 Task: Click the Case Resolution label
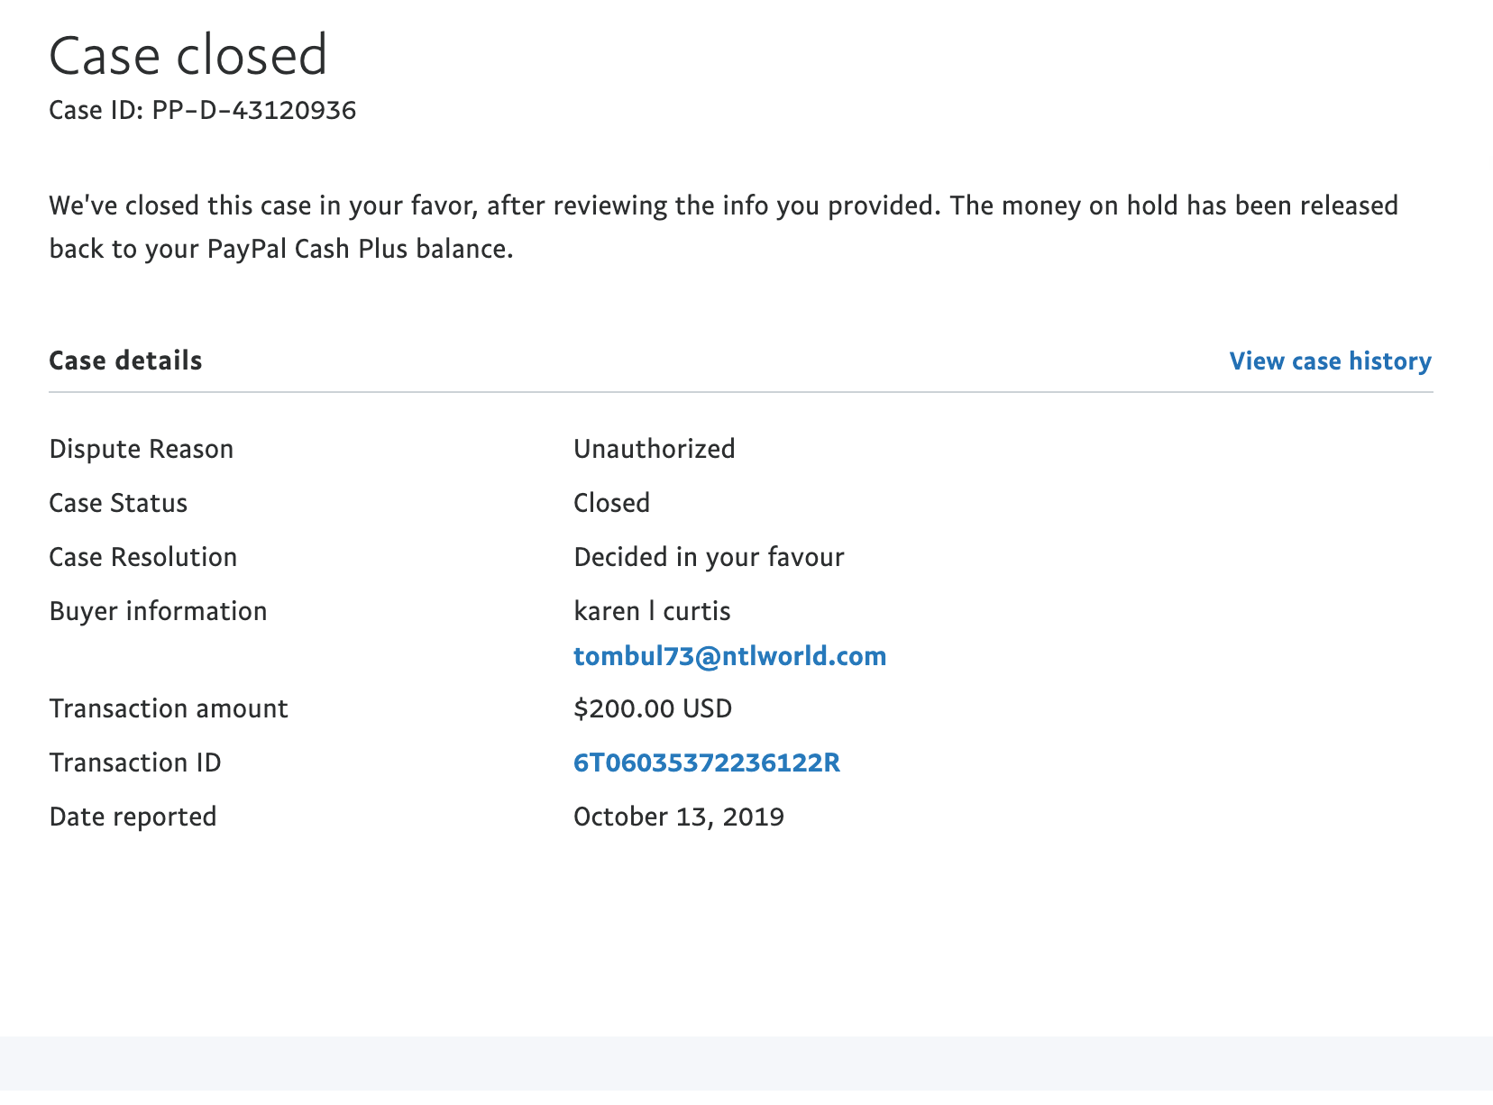tap(142, 557)
